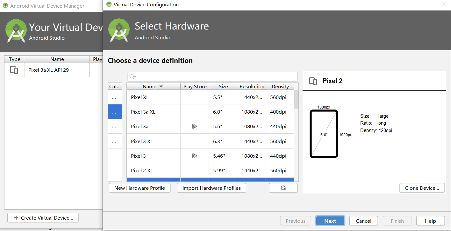
Task: Sort by the Density column header
Action: [x=280, y=86]
